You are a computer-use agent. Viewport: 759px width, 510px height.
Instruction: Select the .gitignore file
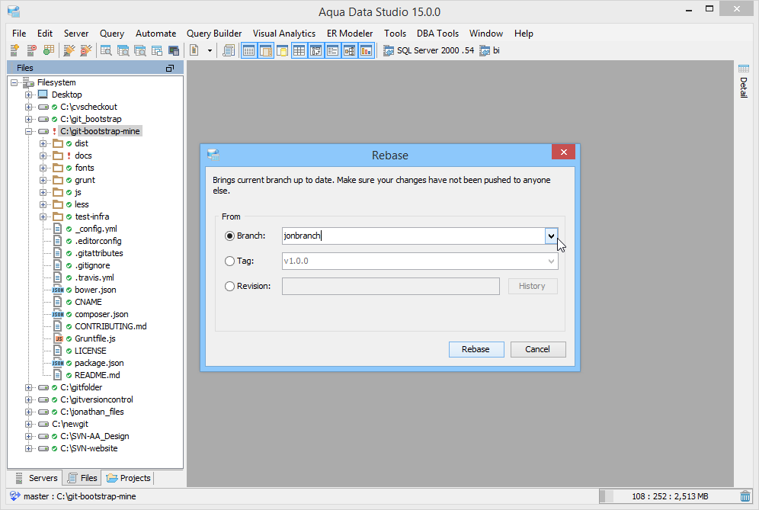(x=92, y=265)
